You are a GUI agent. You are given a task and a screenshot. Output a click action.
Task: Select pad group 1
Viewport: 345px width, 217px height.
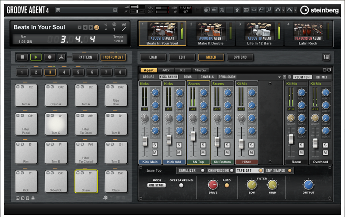pos(22,72)
